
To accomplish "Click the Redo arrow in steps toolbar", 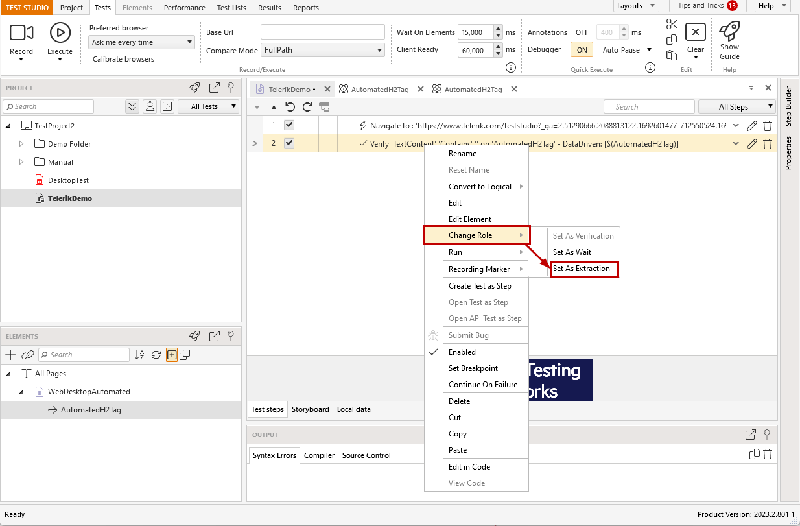I will (307, 106).
